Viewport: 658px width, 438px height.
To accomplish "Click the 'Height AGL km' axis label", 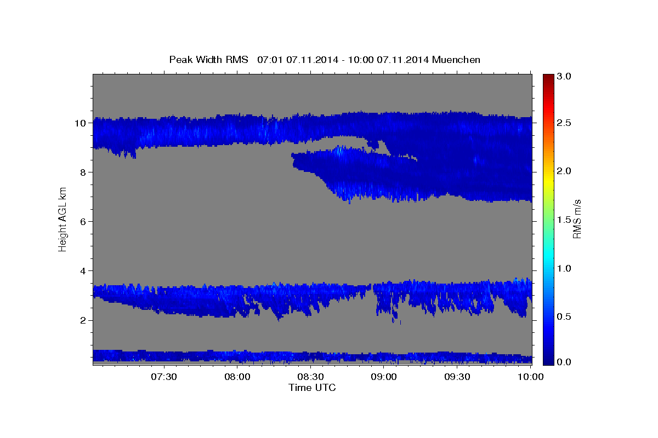I will (63, 219).
